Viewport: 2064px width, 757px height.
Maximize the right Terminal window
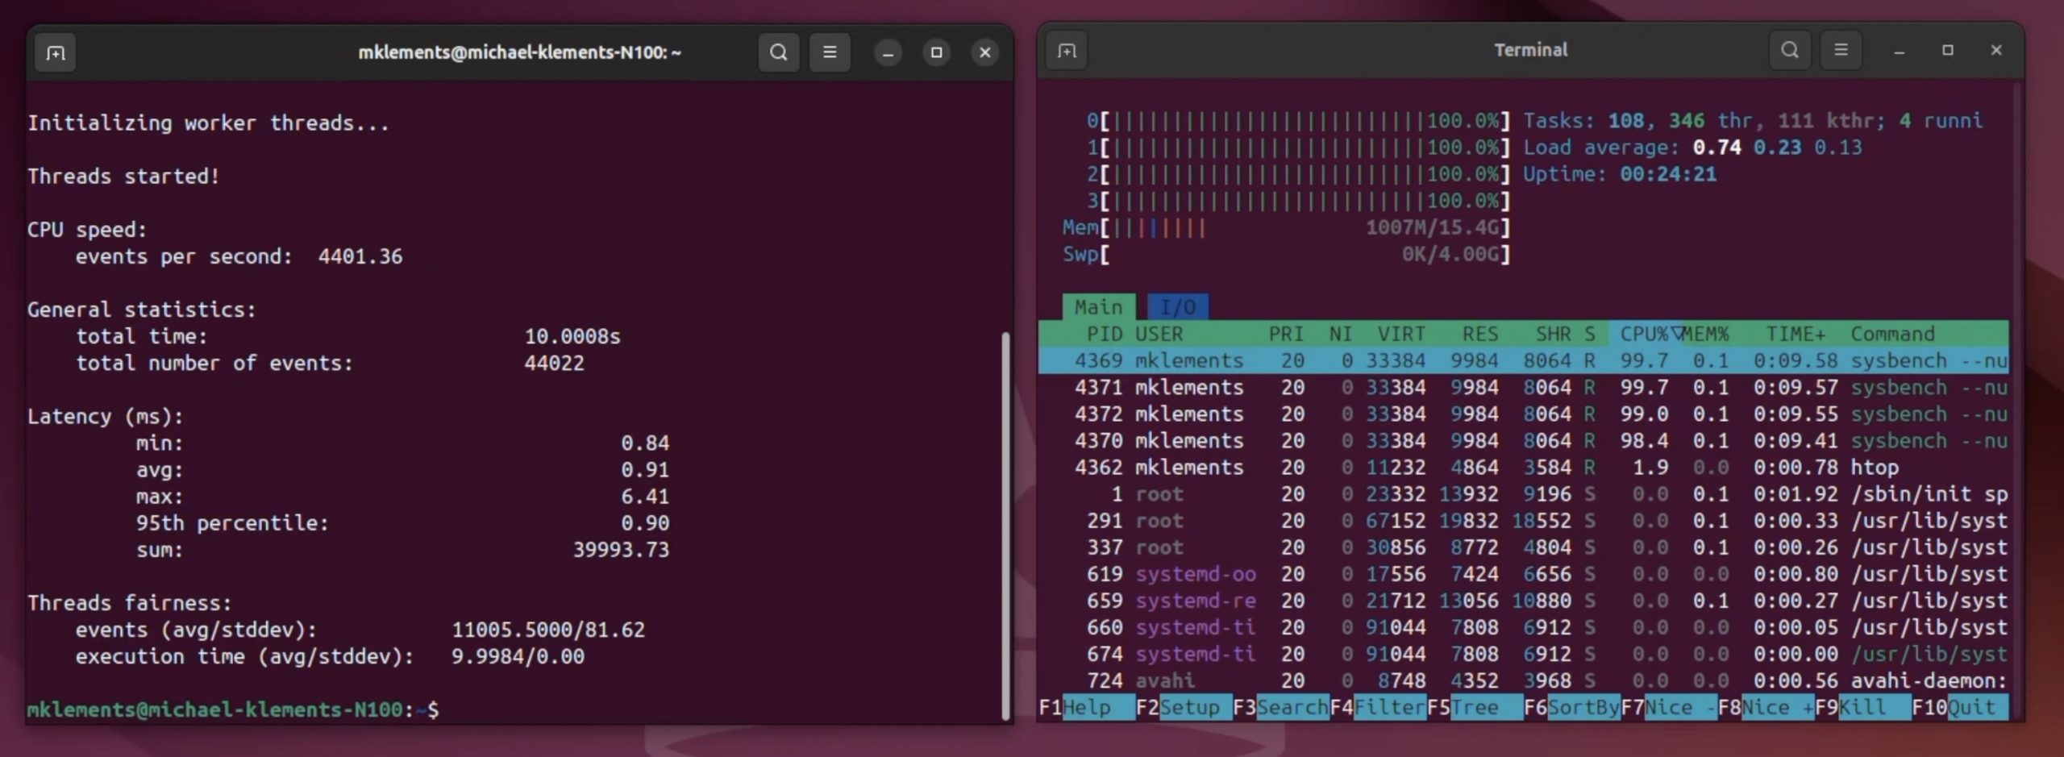(x=1948, y=51)
